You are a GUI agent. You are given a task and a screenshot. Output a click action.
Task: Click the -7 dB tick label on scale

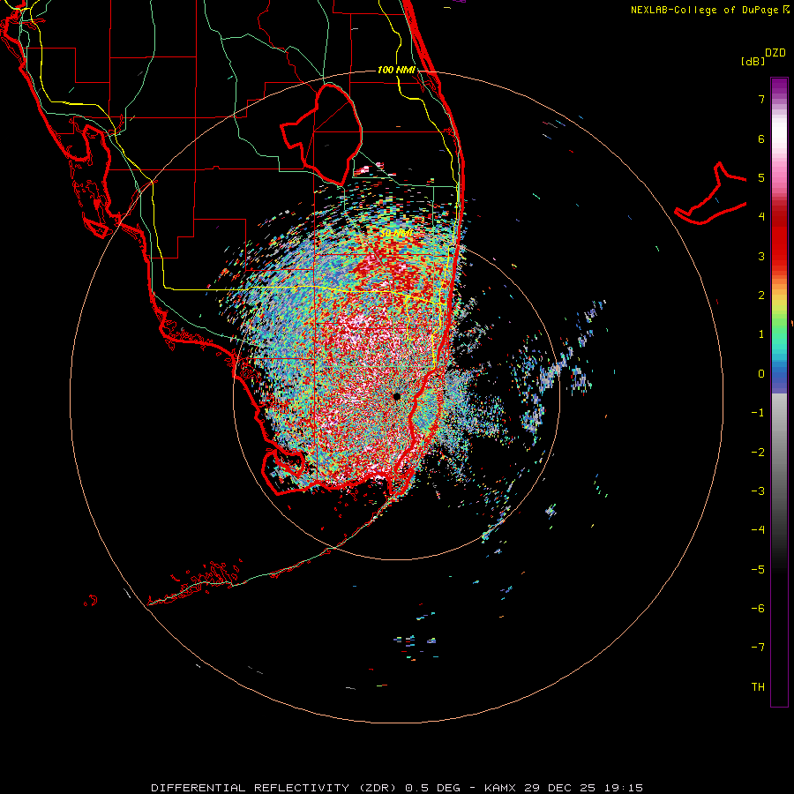(758, 648)
